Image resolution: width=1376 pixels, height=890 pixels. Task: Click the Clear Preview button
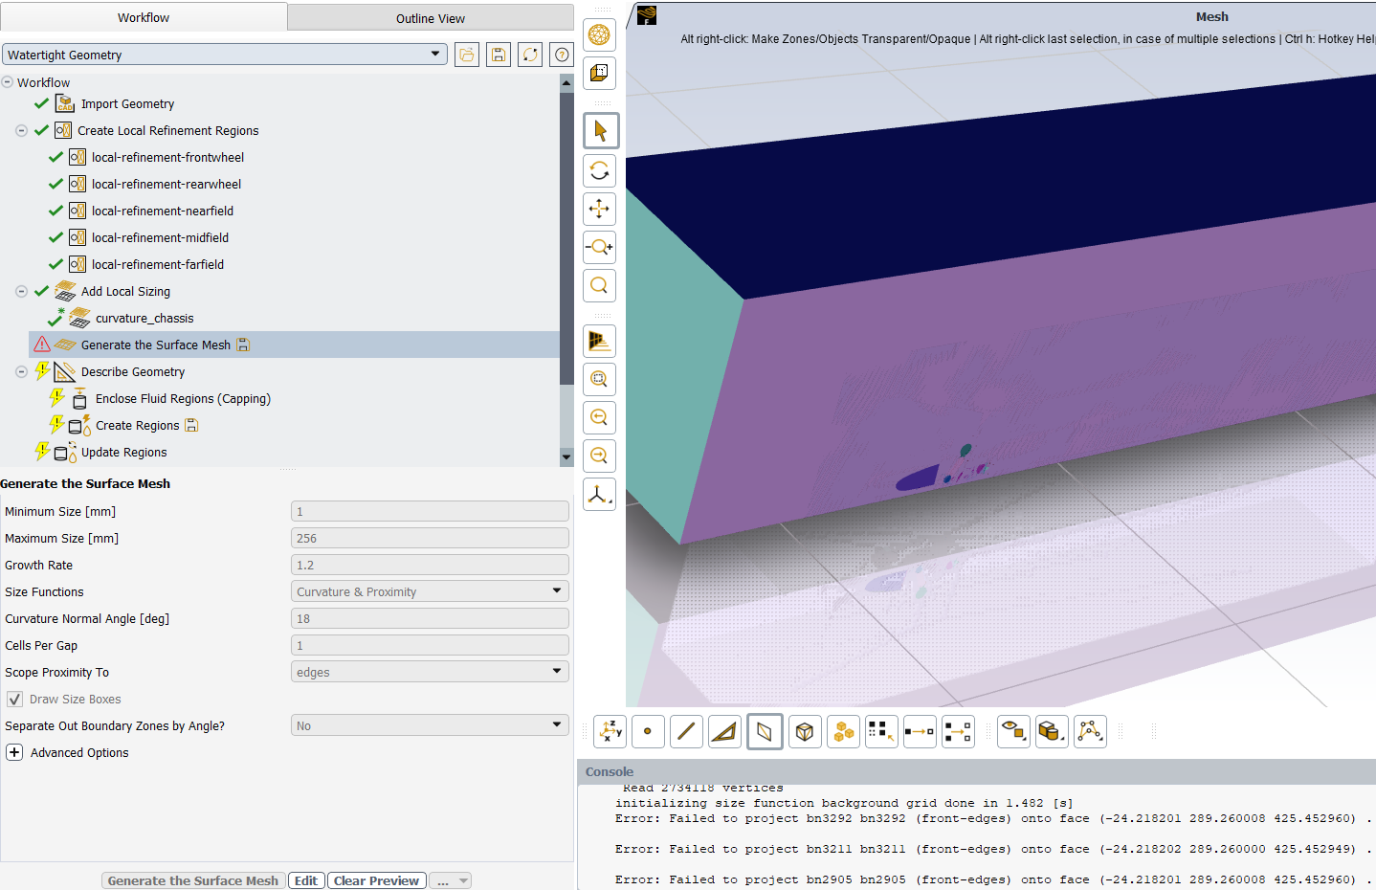(376, 881)
